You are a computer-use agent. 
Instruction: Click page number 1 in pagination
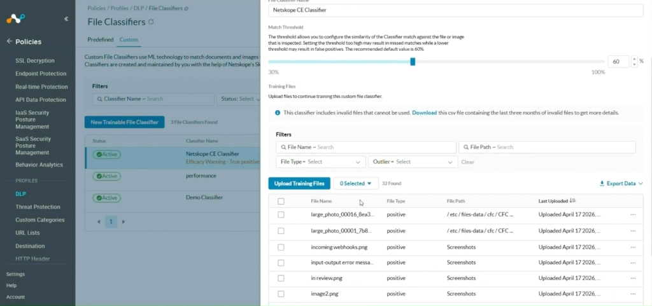click(x=111, y=222)
